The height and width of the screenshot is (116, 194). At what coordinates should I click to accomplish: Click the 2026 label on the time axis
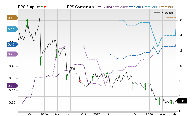tap(149, 114)
